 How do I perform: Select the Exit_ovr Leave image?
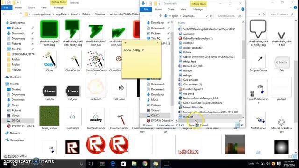[73, 91]
